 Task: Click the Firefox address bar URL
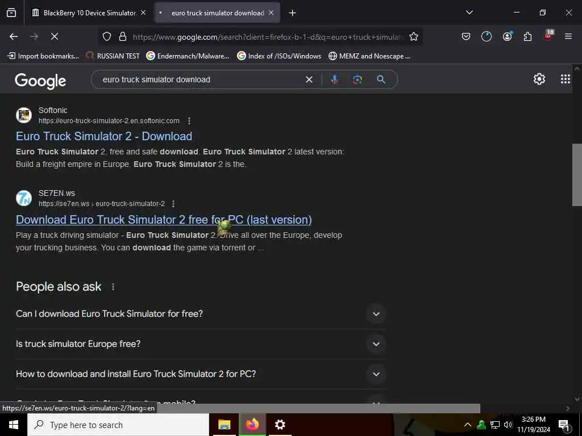267,37
